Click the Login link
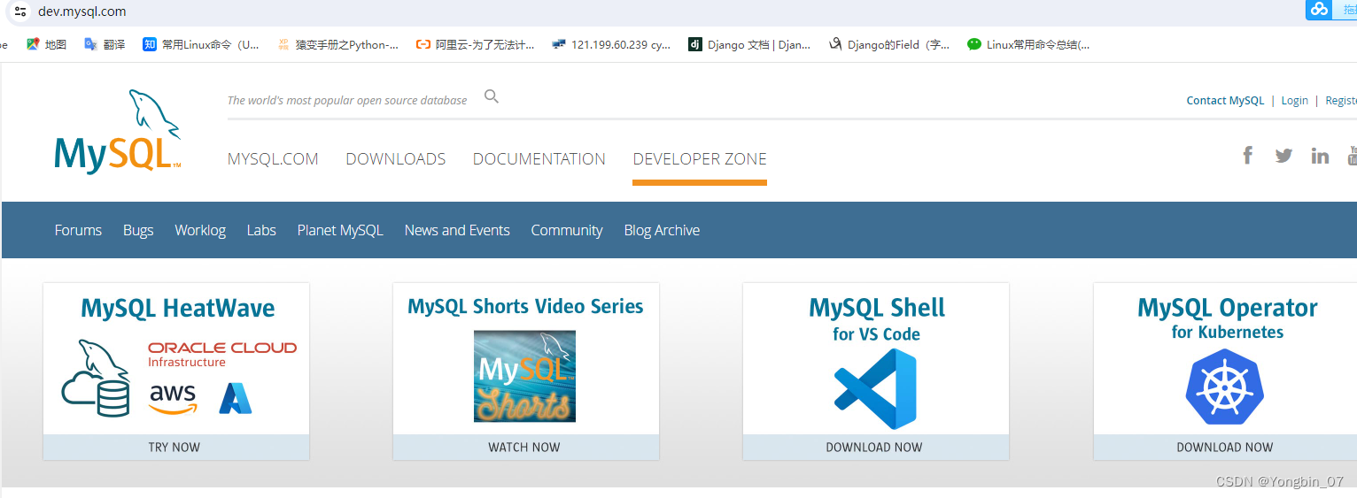The height and width of the screenshot is (498, 1357). 1294,101
